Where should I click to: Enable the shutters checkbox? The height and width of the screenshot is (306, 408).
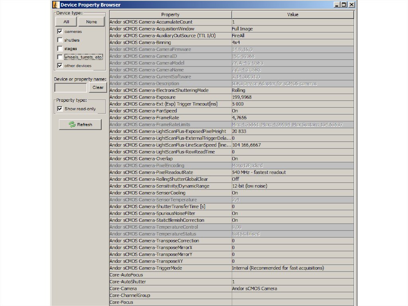(60, 40)
